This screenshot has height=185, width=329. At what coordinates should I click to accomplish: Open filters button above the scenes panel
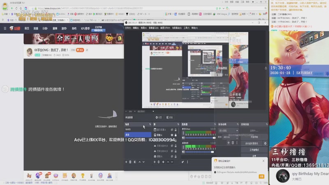pos(169,118)
